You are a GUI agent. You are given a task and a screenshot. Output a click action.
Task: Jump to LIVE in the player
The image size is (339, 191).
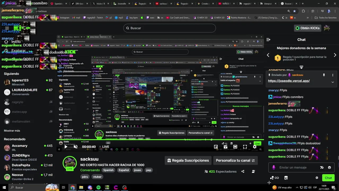pos(104,147)
